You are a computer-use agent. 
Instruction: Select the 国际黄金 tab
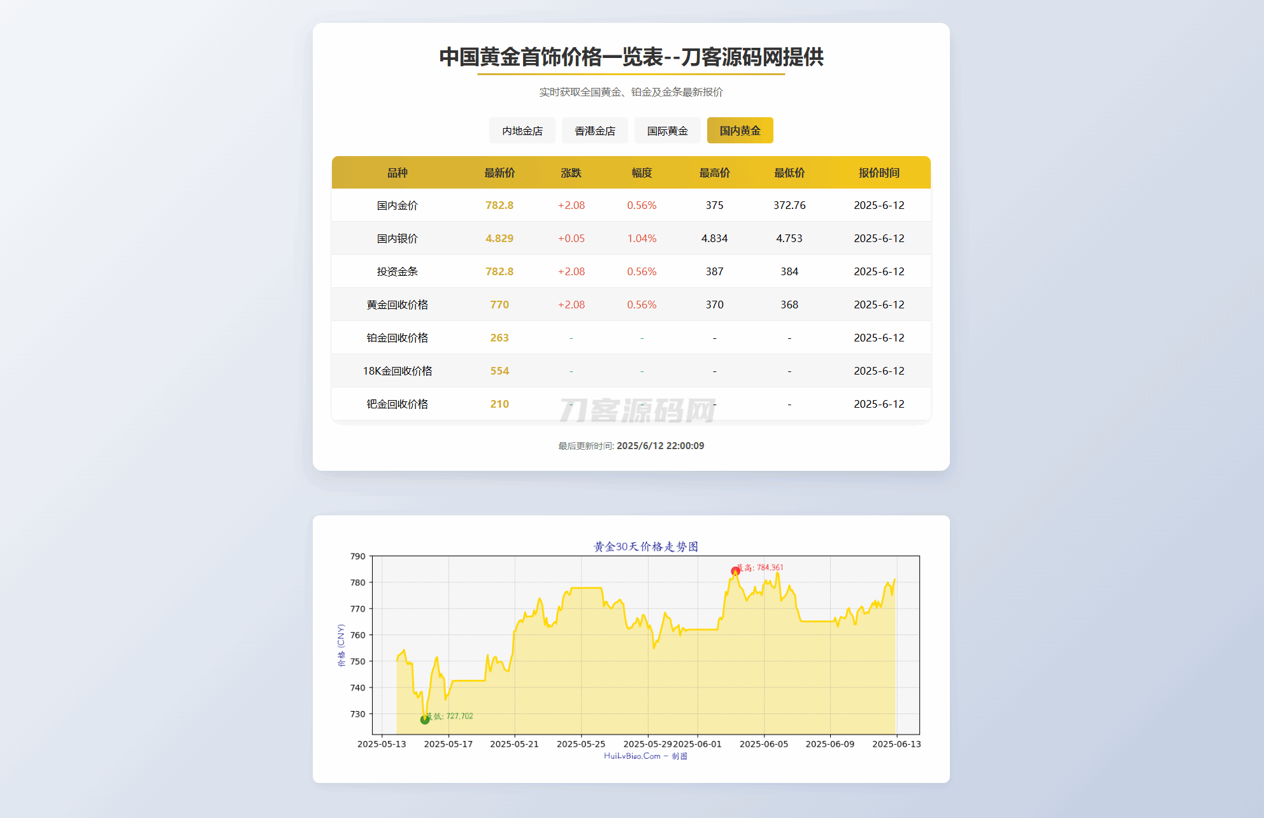click(667, 130)
